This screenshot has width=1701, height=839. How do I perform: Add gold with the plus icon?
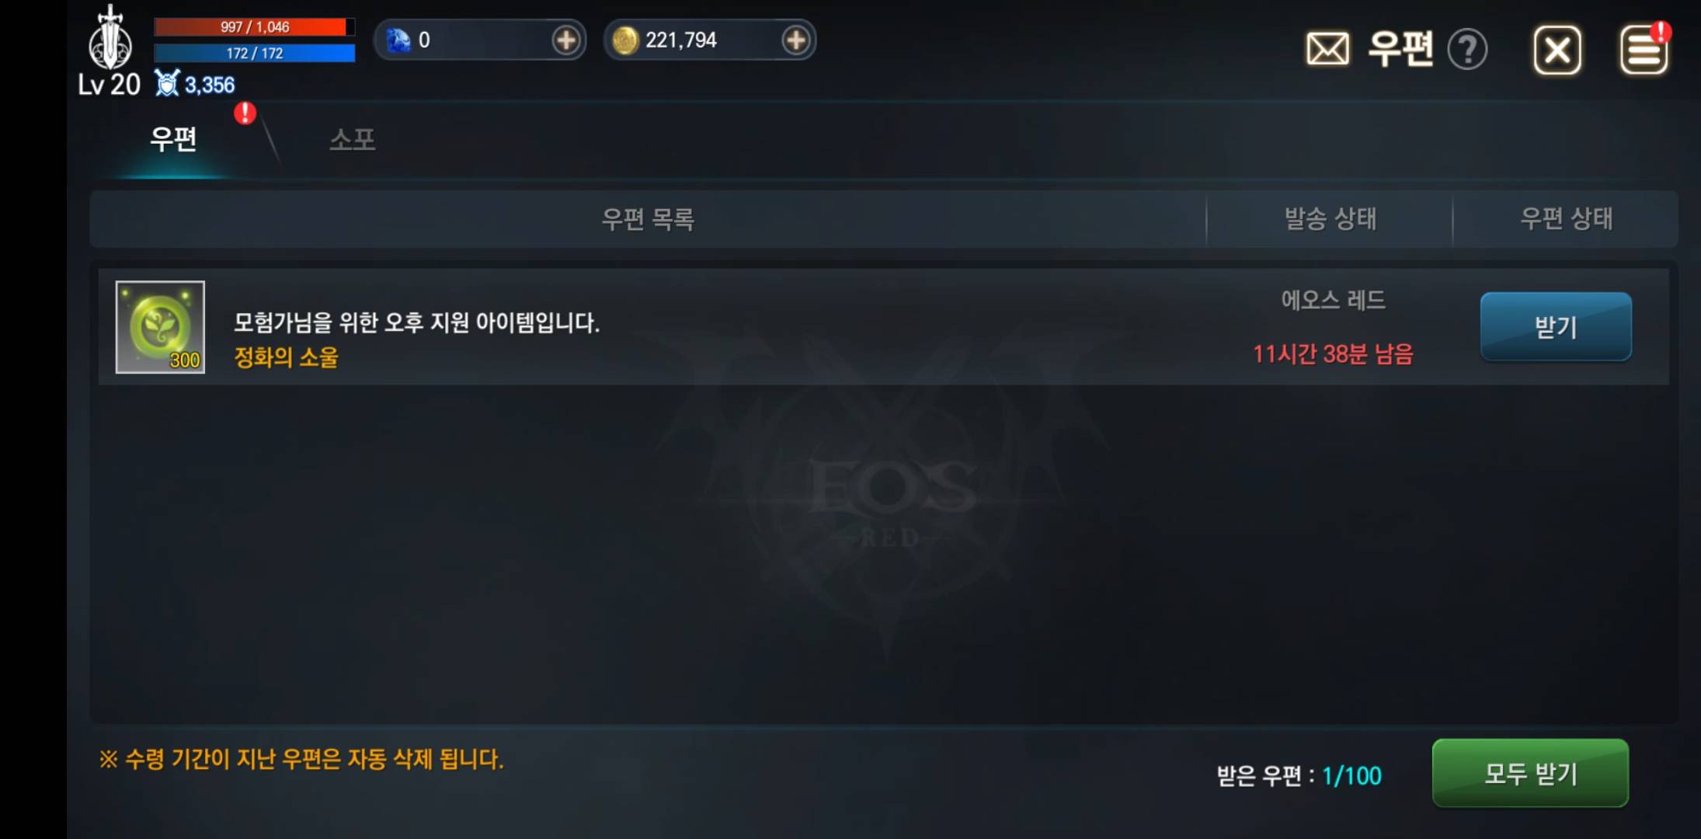(795, 40)
